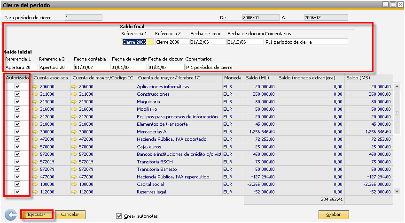The height and width of the screenshot is (223, 405).
Task: Click the A 2006-12 field
Action: (326, 17)
